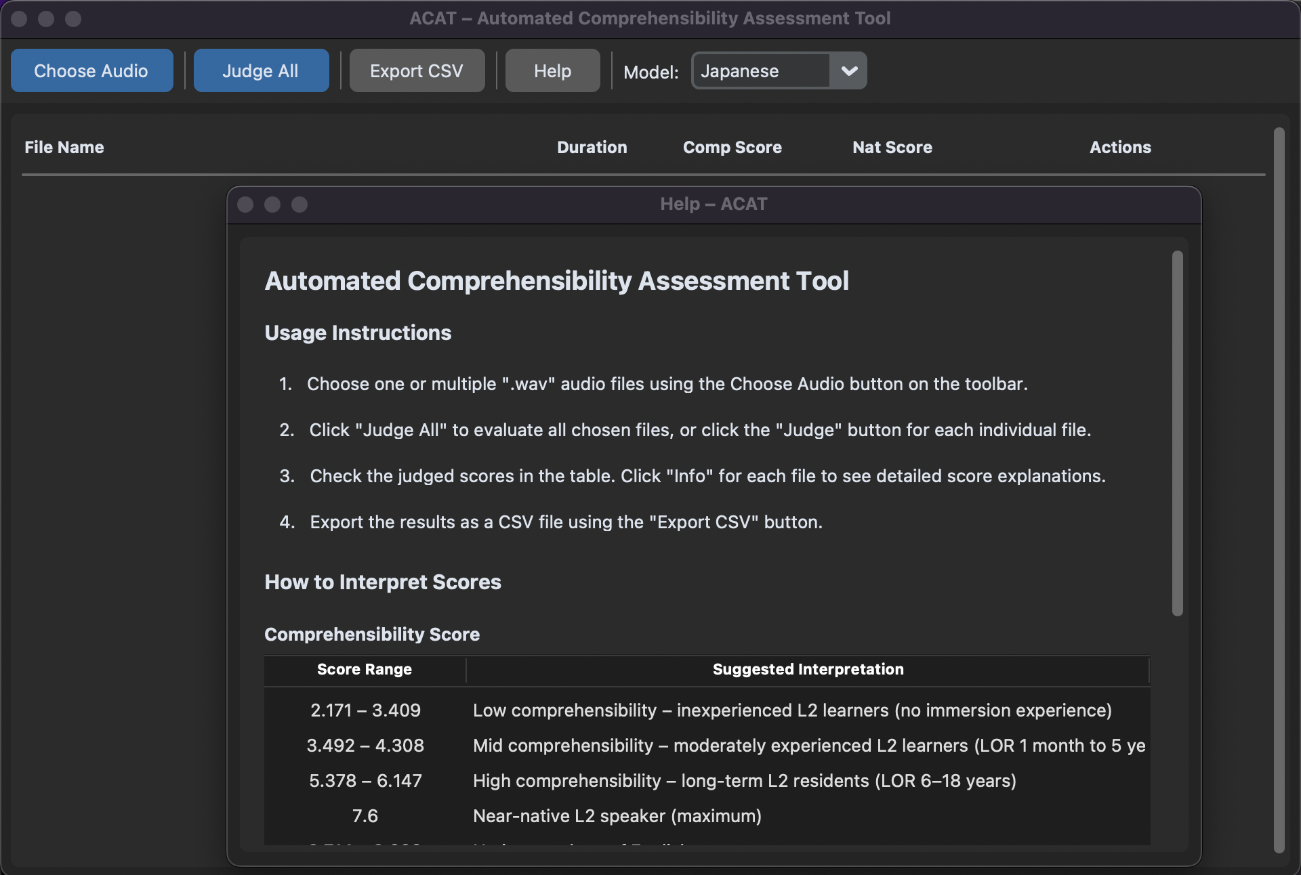This screenshot has width=1301, height=875.
Task: Click the Comprehensibility Score subheading
Action: (x=372, y=634)
